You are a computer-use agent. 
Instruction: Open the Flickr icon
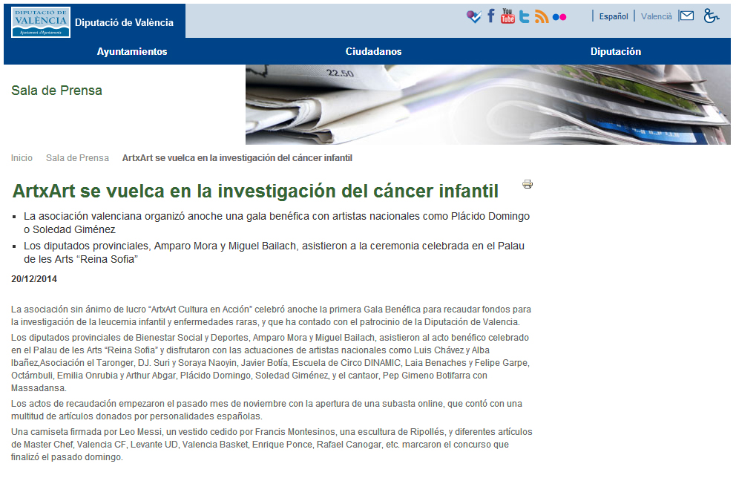559,17
